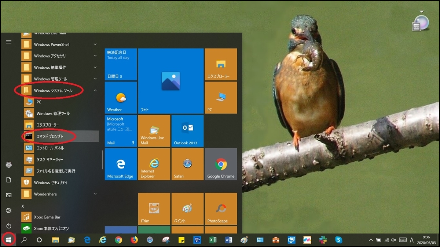
Task: Click the Windows Start button
Action: tap(8, 240)
